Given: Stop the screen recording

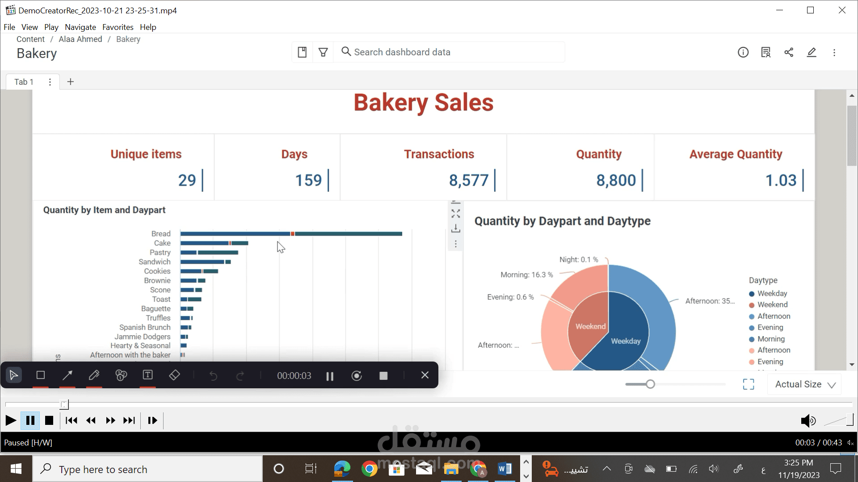Looking at the screenshot, I should (383, 376).
